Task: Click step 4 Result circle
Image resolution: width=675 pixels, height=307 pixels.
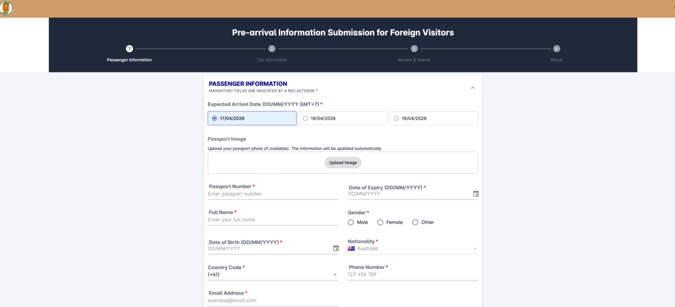Action: [557, 49]
